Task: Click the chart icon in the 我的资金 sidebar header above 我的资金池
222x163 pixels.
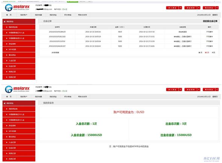Action: pos(5,103)
